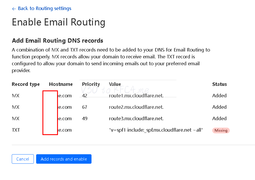
Task: Click the Priority column header
Action: click(x=91, y=84)
